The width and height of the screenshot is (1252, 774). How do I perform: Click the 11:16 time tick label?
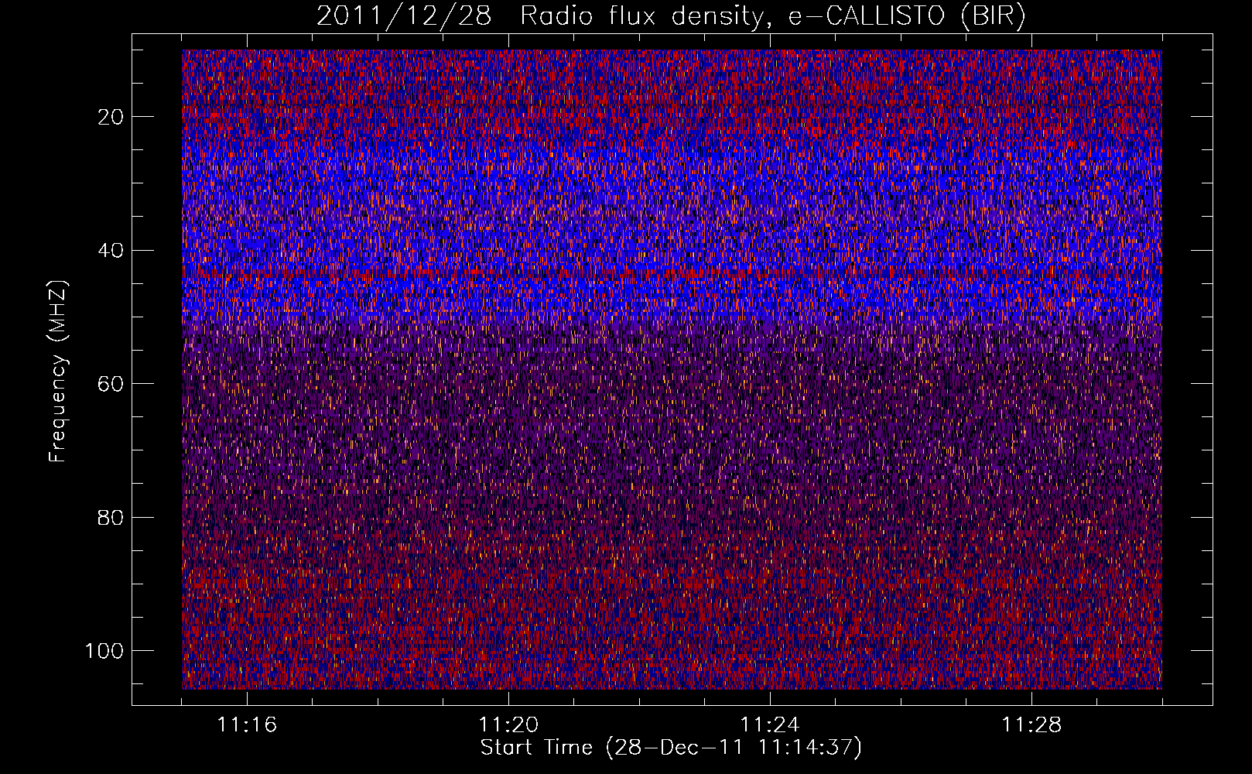(247, 725)
